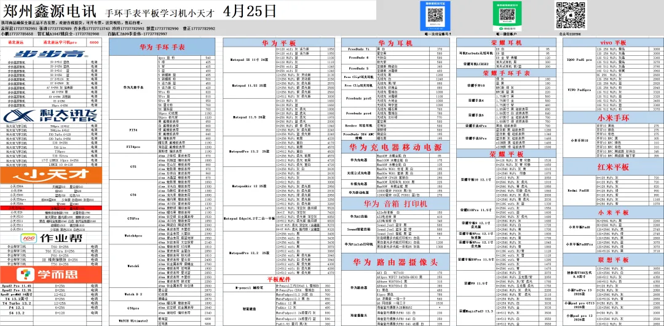
Task: Click the FreeBuds SE4 ANC cell
Action: (358, 136)
